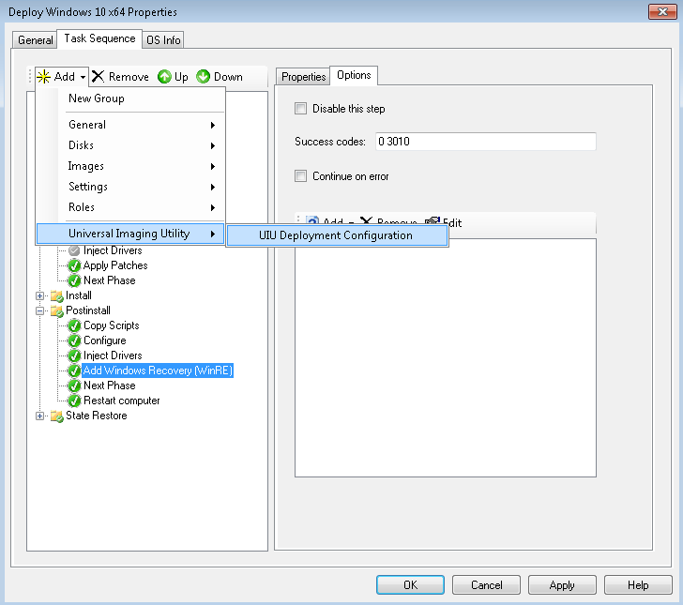Click Postinstall Inject Drivers check icon
This screenshot has width=683, height=605.
74,355
